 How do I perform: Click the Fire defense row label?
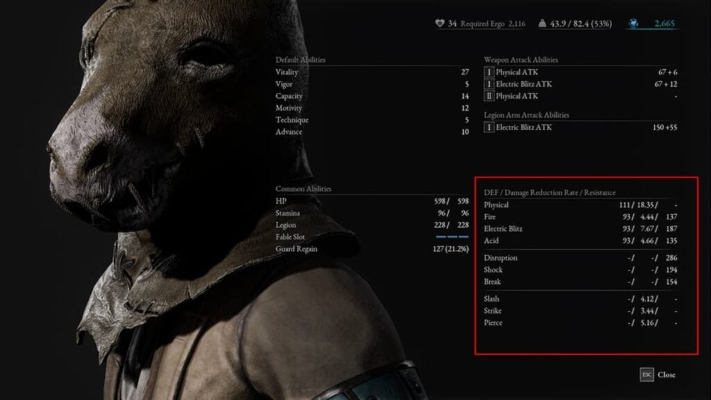(x=490, y=217)
